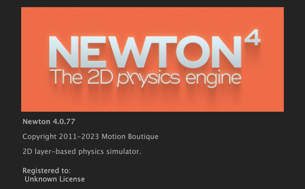Click the Newton 4 splash banner image
305x189 pixels.
click(x=152, y=59)
